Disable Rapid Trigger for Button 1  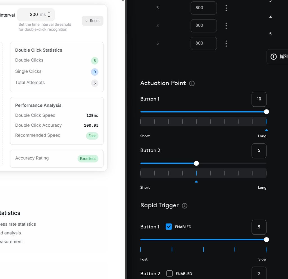click(169, 227)
